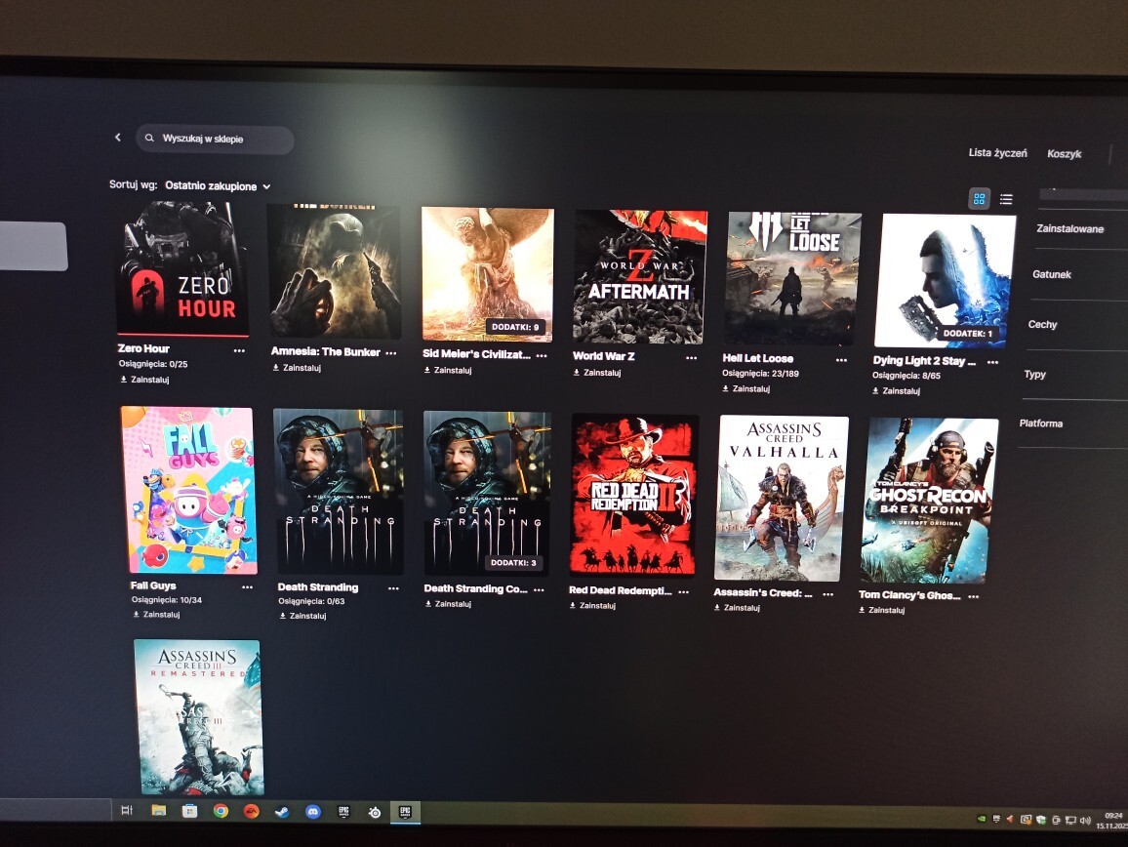Go back with the left arrow

click(118, 137)
